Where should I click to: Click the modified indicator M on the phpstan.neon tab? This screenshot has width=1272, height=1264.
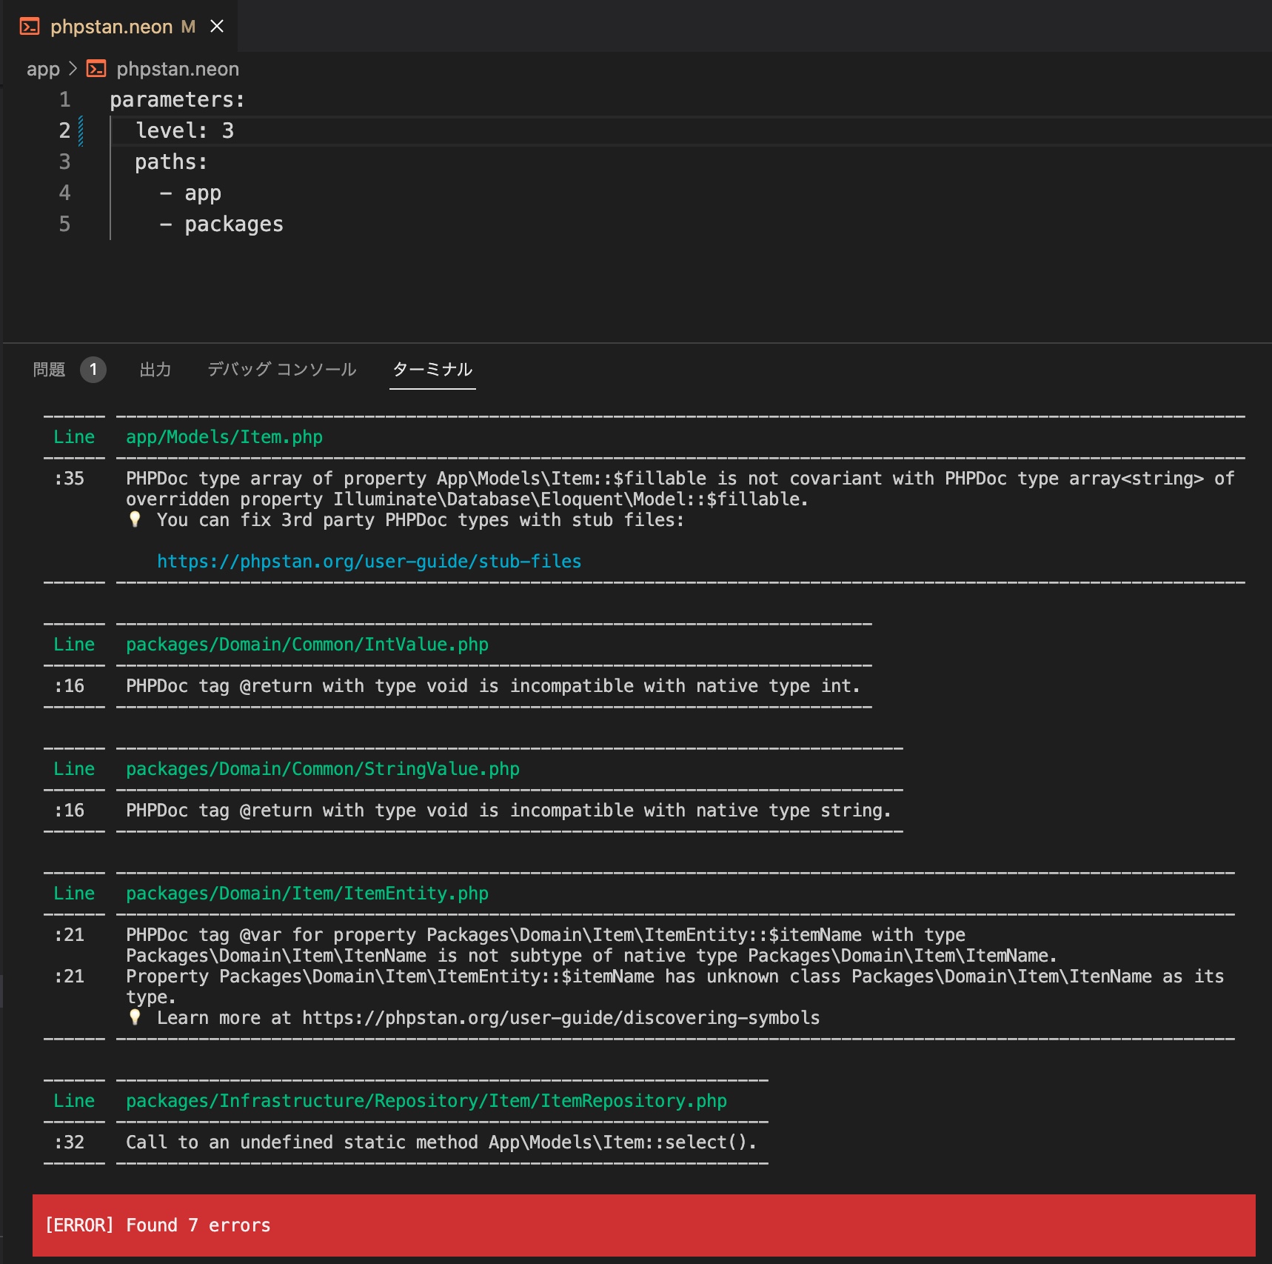click(188, 27)
